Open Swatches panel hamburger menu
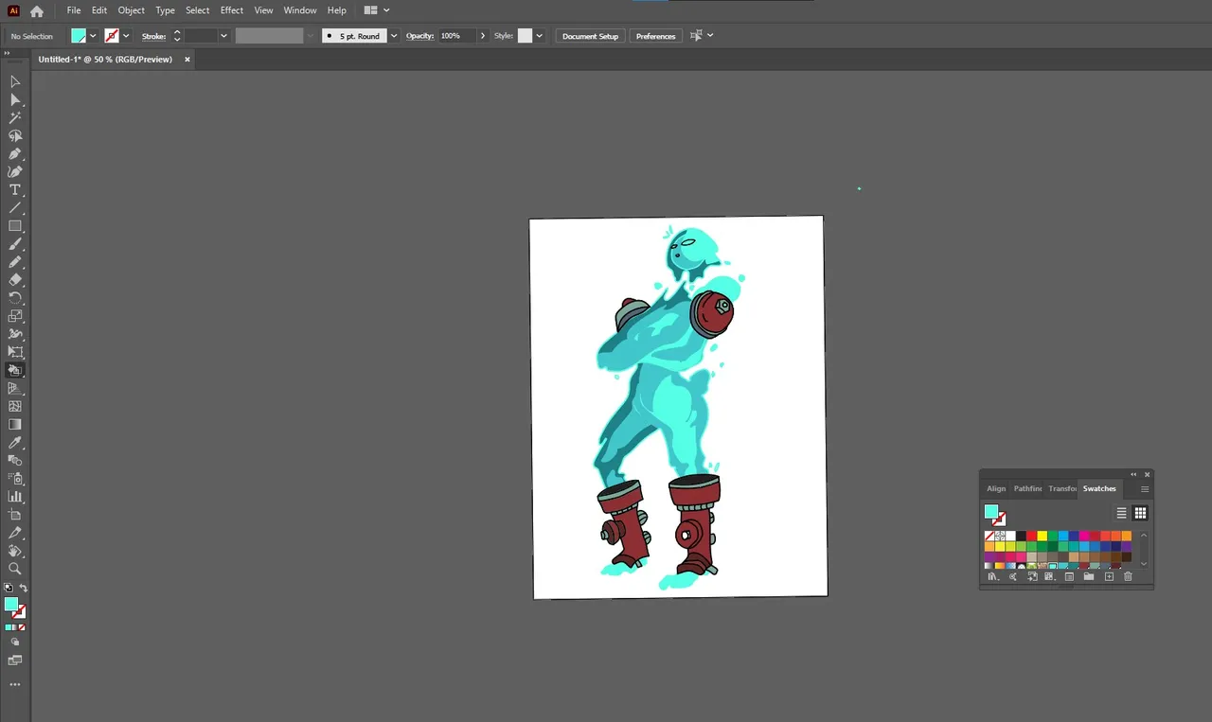 [1145, 489]
